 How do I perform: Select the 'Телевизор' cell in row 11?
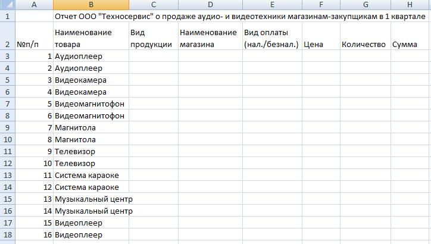[x=91, y=151]
